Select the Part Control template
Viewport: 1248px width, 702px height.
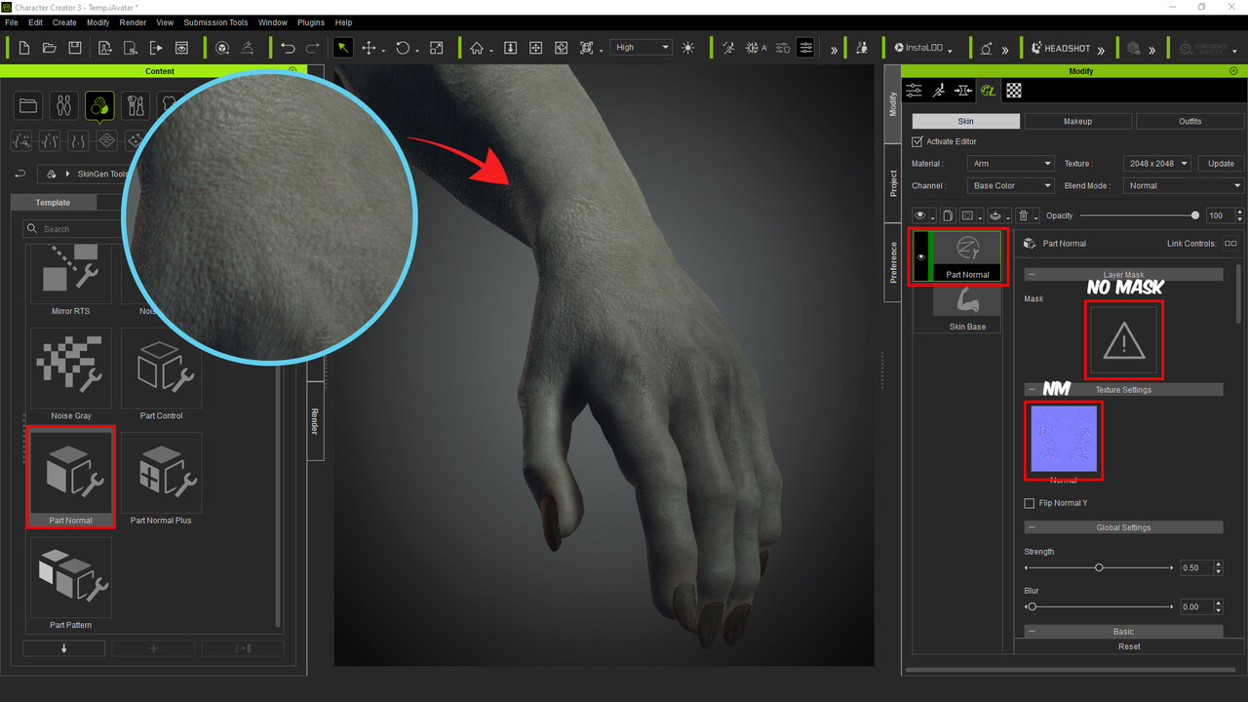[161, 374]
